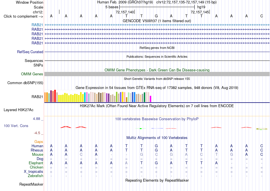Click 'Multiz Alignments of 100 Vertebrates' title
270x191 pixels.
click(157, 138)
